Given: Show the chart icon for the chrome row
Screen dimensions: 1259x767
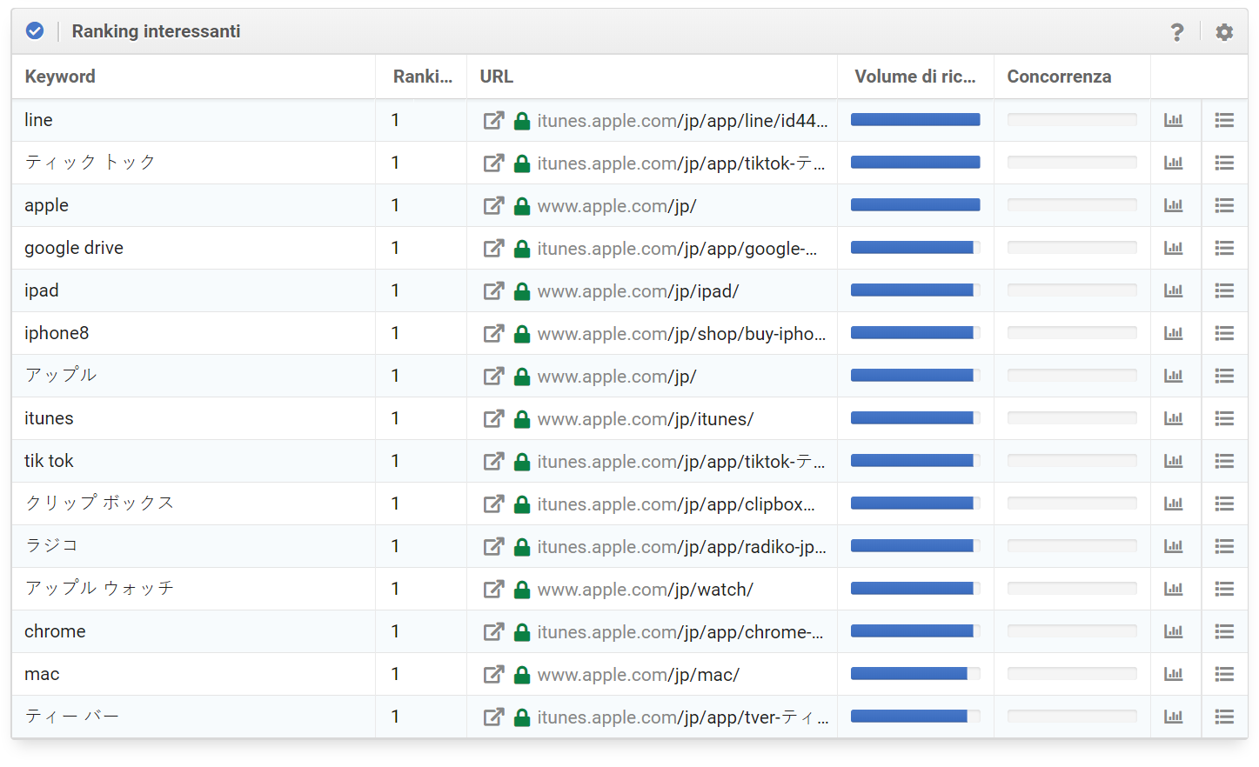Looking at the screenshot, I should point(1174,631).
